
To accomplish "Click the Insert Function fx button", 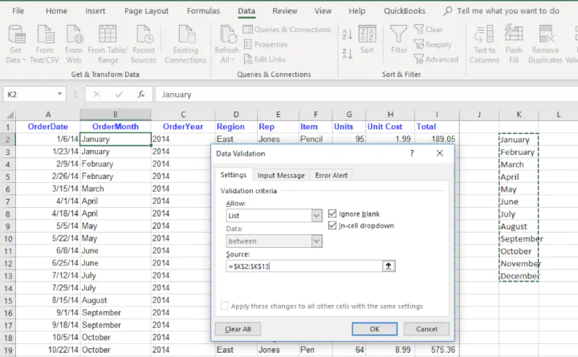I will click(x=141, y=95).
